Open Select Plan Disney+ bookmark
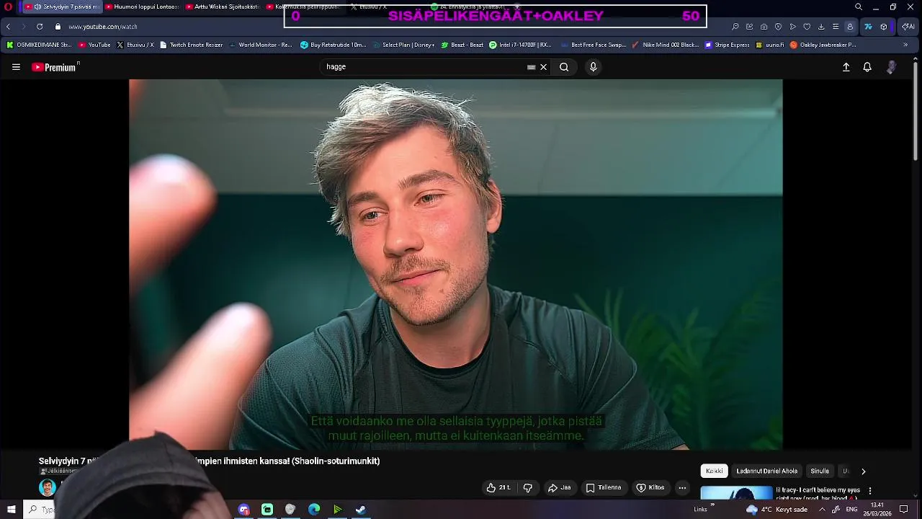This screenshot has width=922, height=519. (403, 45)
